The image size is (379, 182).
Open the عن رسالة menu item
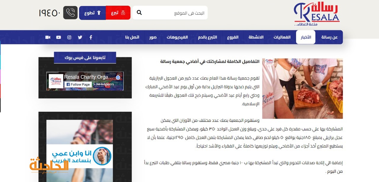point(330,37)
